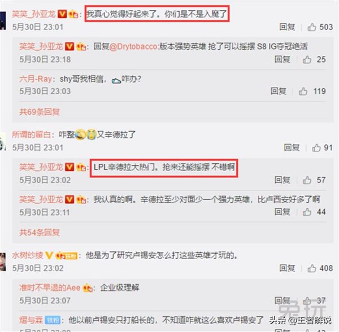Reply to 六月-Ray's comment
The image size is (339, 332).
click(x=279, y=91)
